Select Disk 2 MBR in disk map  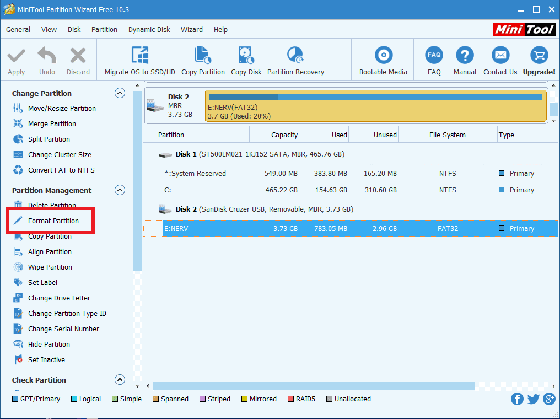pos(174,106)
